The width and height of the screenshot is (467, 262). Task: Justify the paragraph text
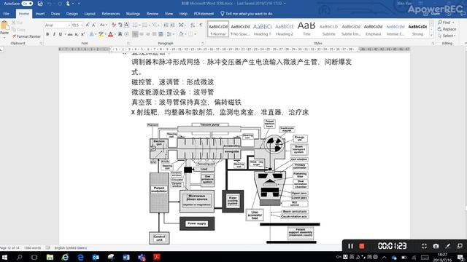pos(154,34)
